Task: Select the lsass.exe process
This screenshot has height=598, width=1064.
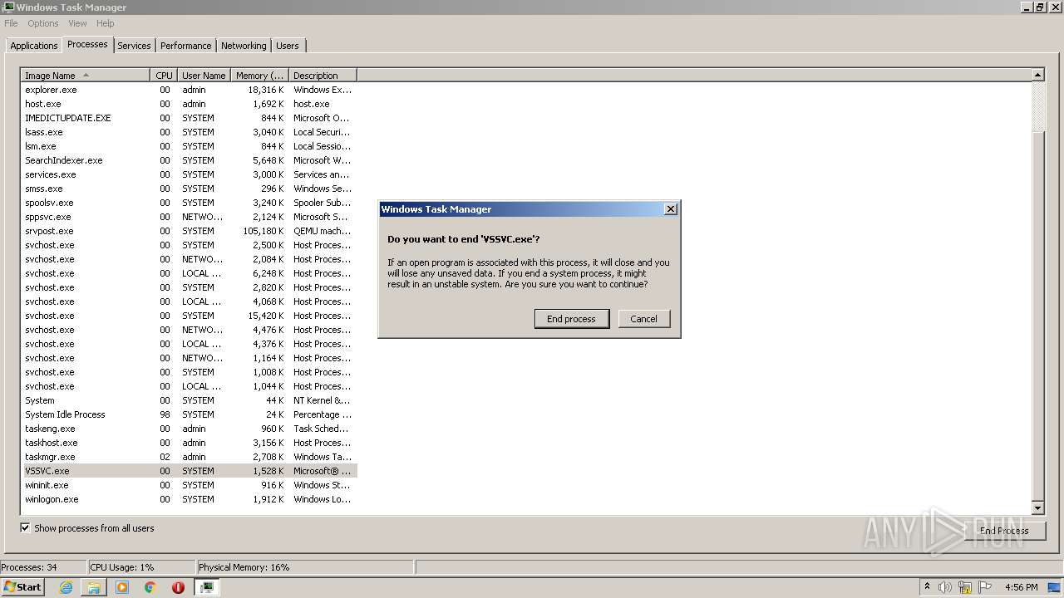Action: [190, 132]
